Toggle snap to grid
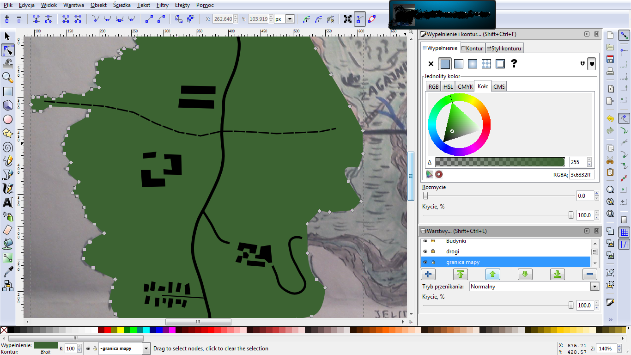This screenshot has width=631, height=355. pyautogui.click(x=624, y=233)
